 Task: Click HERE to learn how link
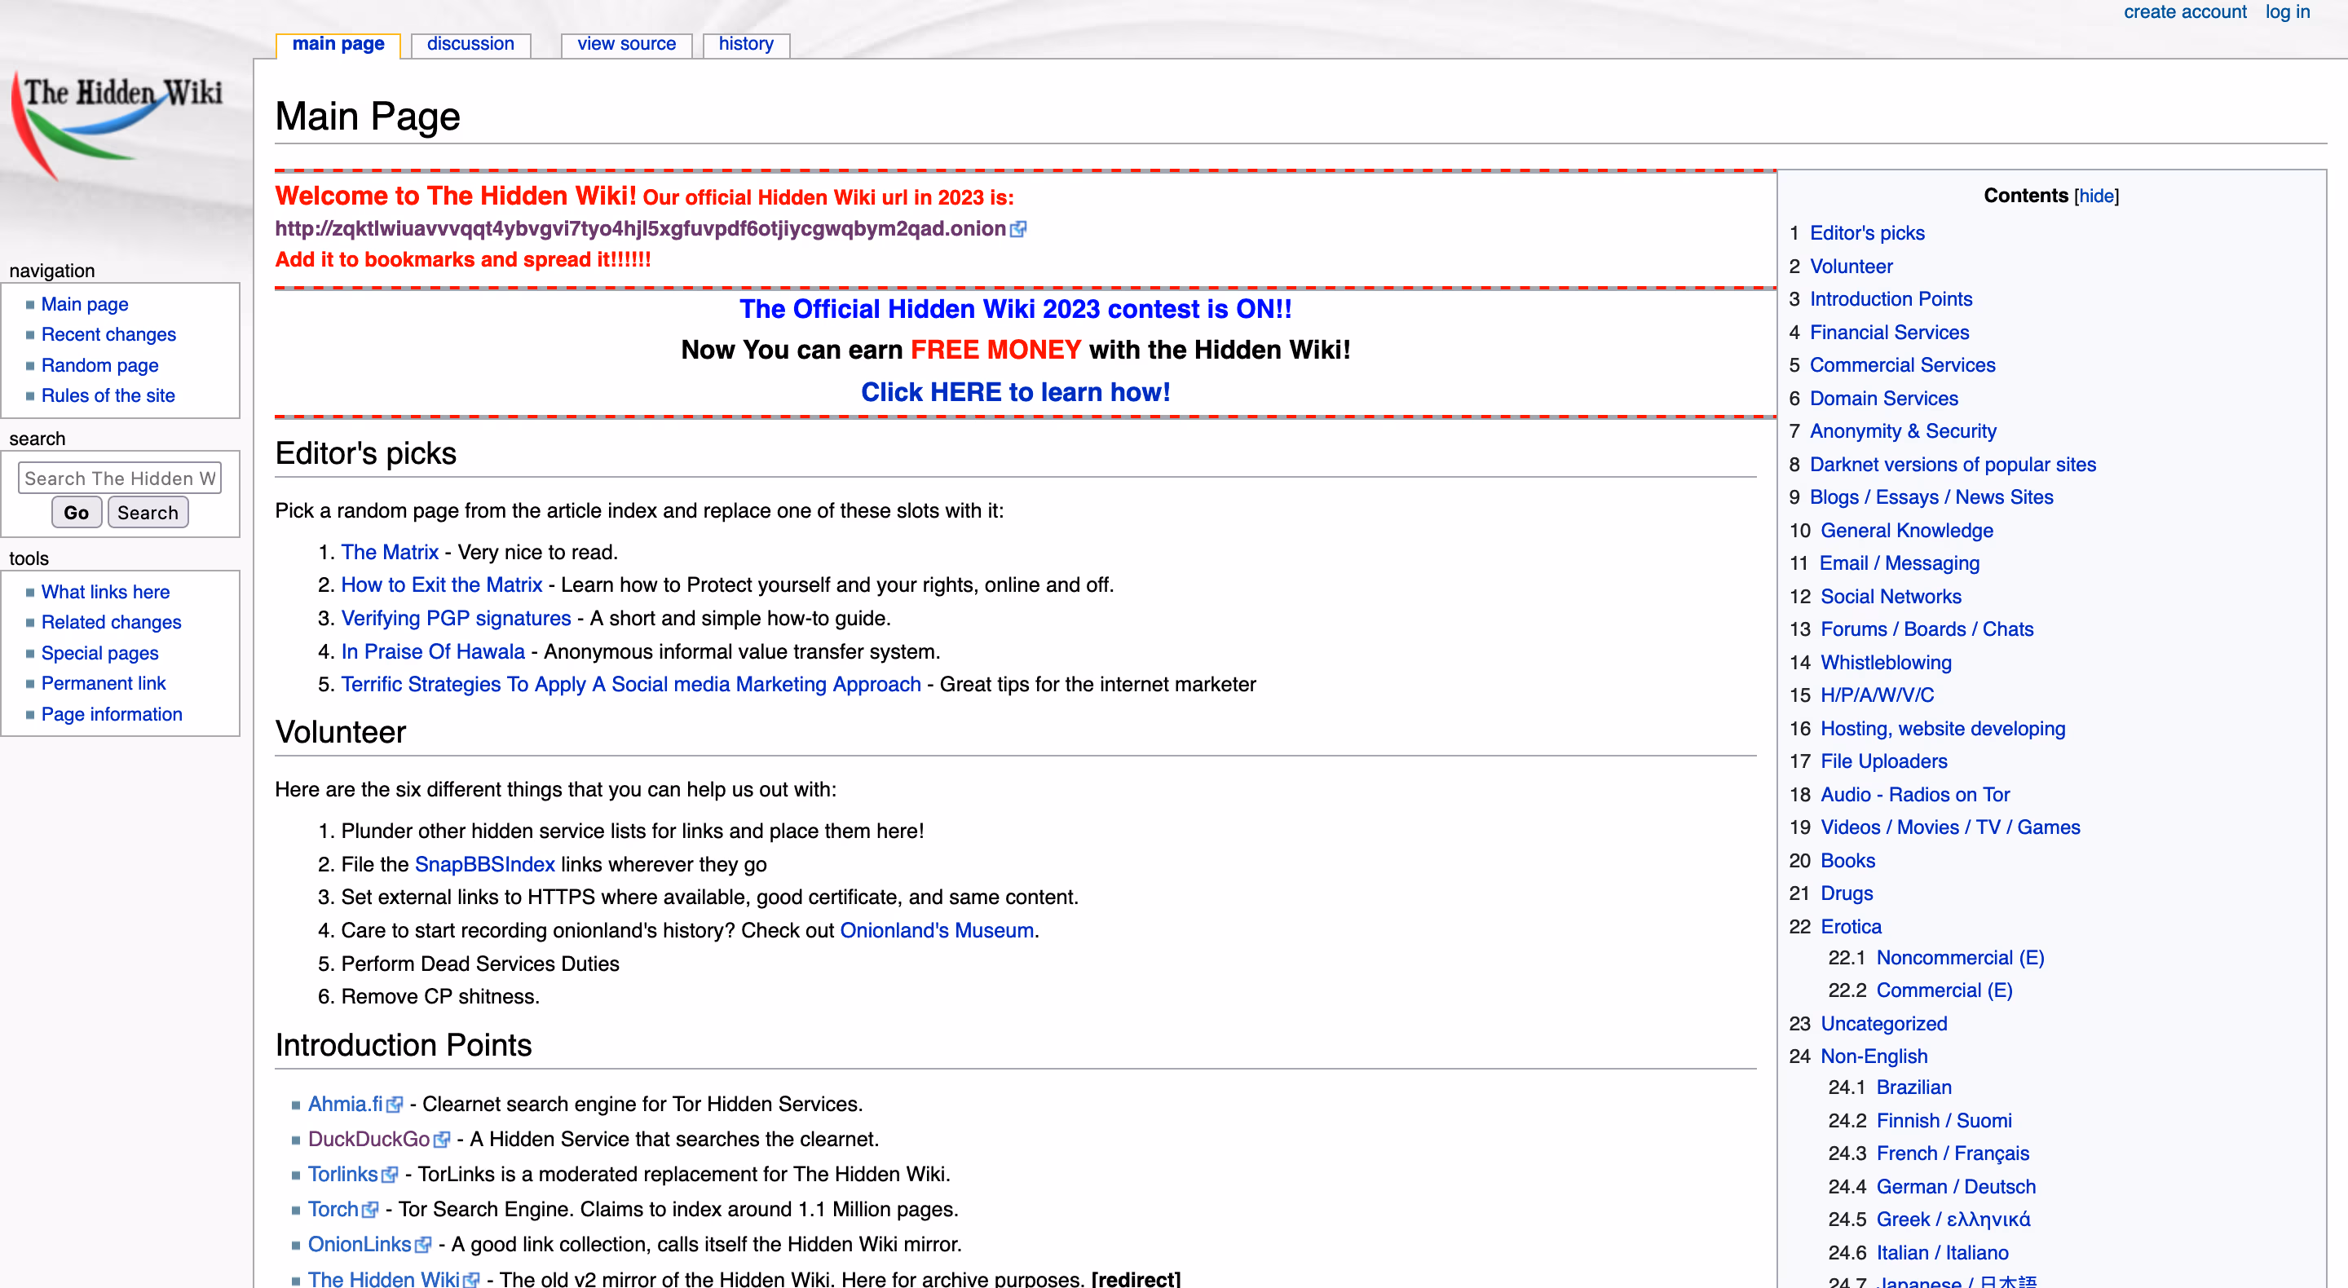(x=1015, y=392)
